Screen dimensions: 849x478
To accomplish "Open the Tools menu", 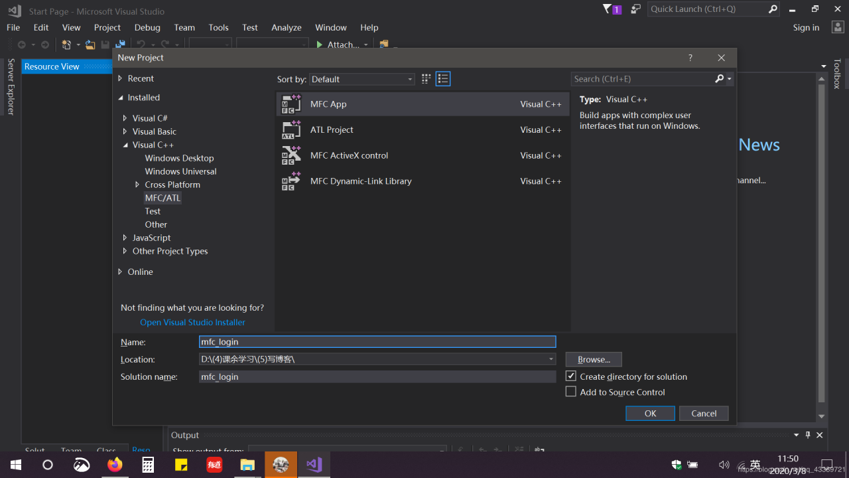I will tap(218, 27).
